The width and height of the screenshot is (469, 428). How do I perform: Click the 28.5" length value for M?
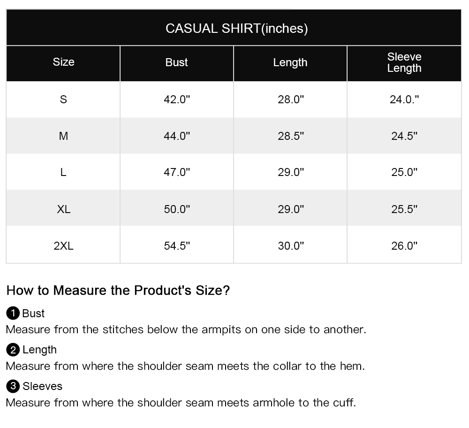291,136
